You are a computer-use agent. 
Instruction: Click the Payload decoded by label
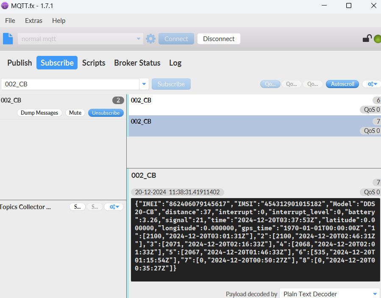(x=251, y=294)
